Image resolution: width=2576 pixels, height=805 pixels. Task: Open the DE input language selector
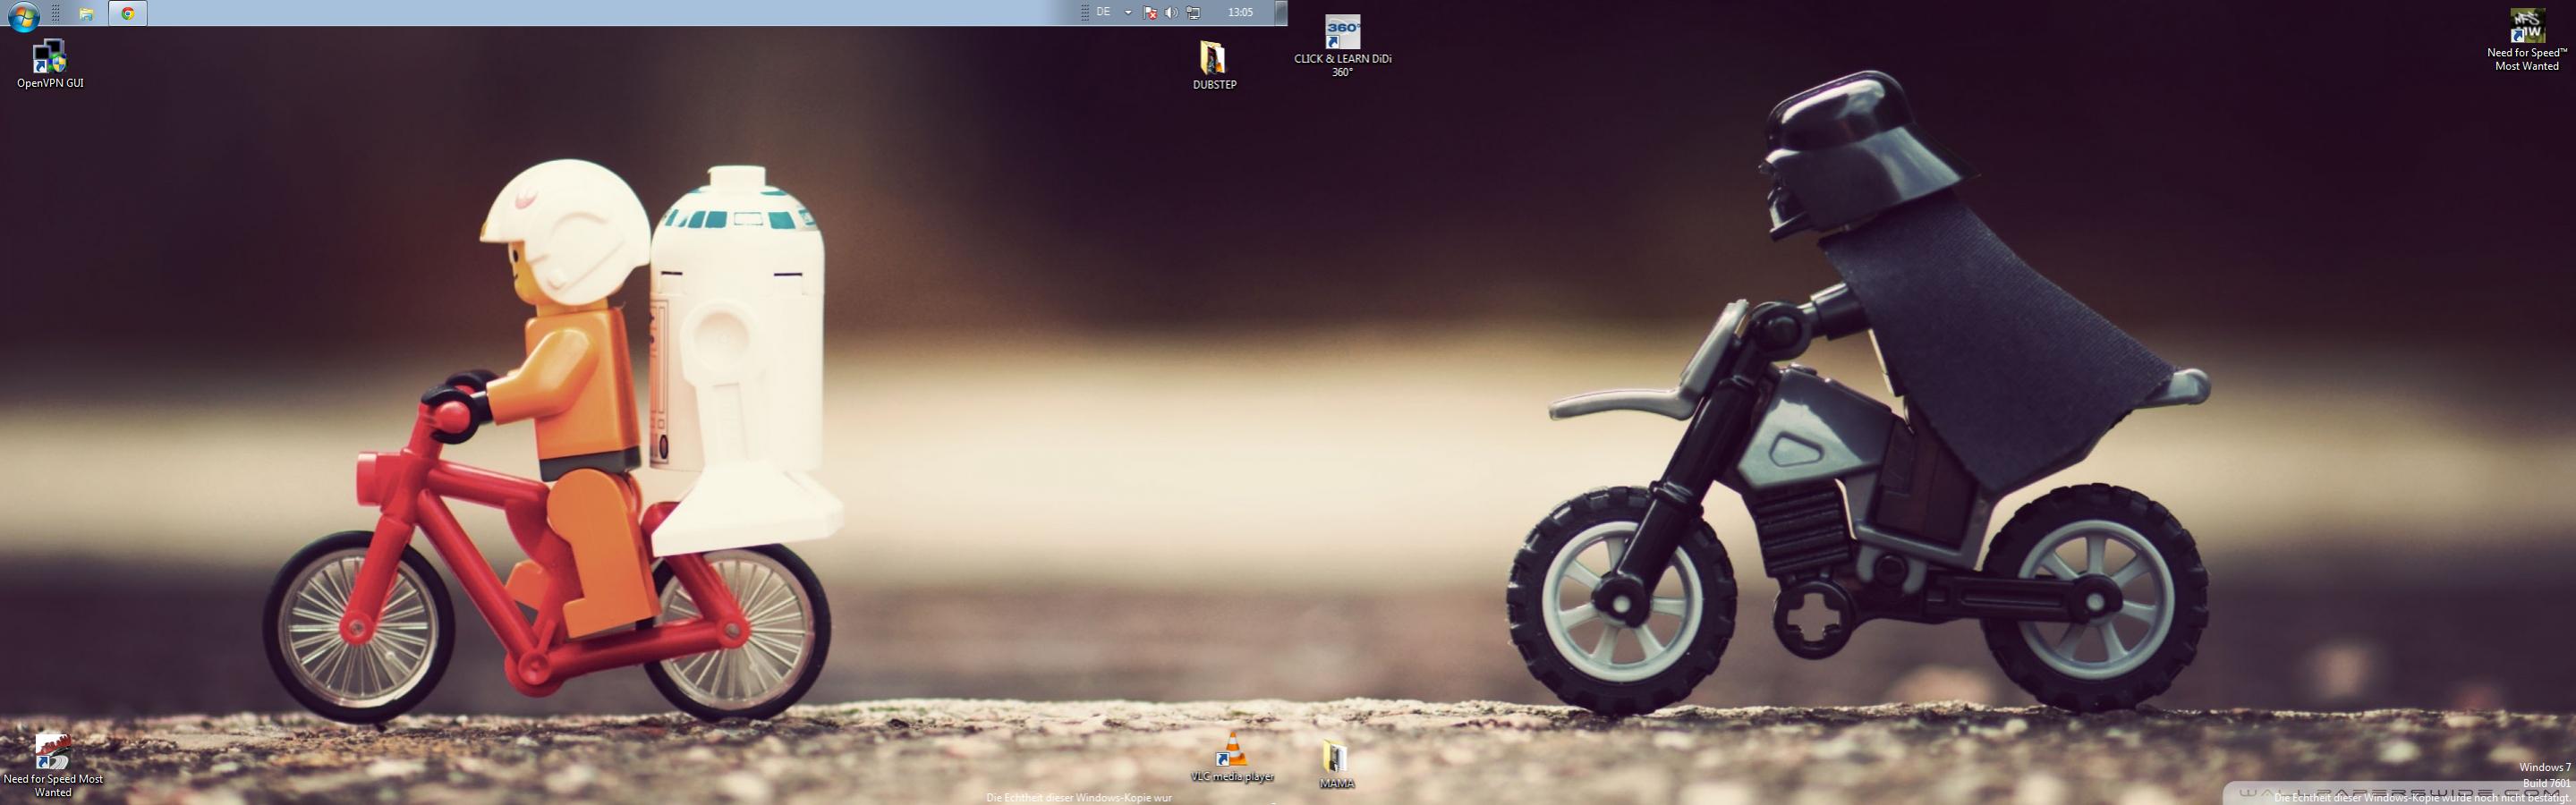click(x=1103, y=13)
